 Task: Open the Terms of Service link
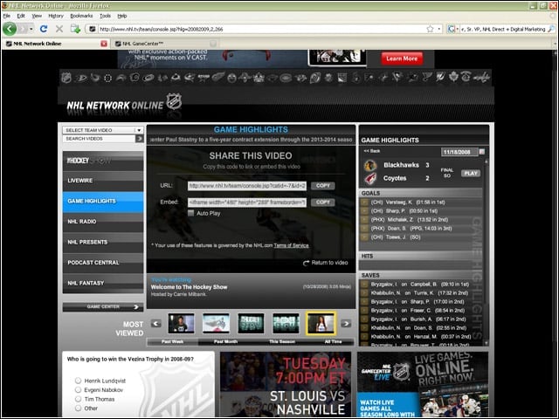pos(291,245)
